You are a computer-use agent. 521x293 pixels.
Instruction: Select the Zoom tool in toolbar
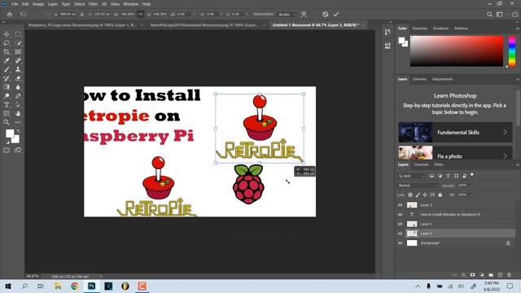coord(7,122)
